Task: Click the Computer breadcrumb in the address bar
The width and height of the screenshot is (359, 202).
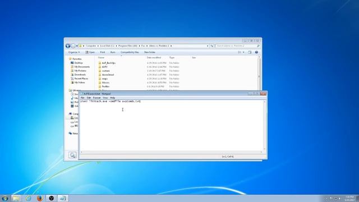Action: point(91,46)
